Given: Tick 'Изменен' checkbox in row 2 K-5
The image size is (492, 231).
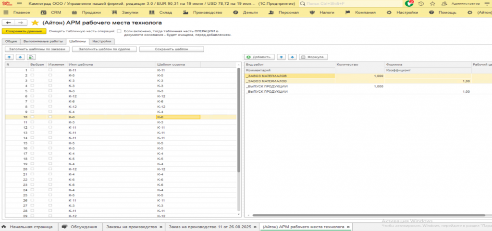Looking at the screenshot, I should coord(50,75).
